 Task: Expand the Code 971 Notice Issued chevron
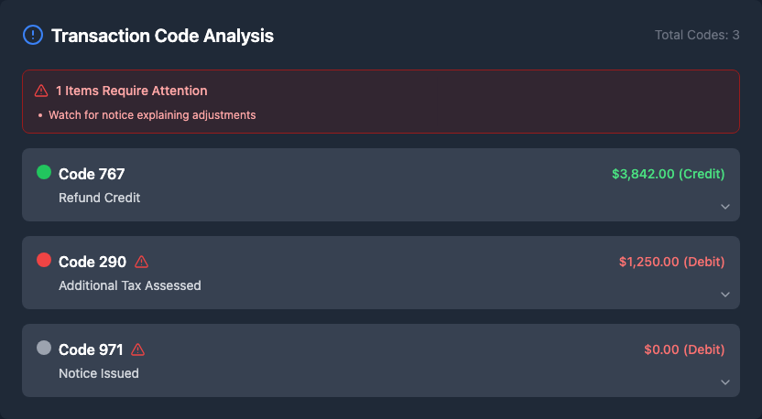point(725,382)
